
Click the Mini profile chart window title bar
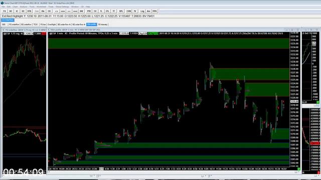click(174, 30)
